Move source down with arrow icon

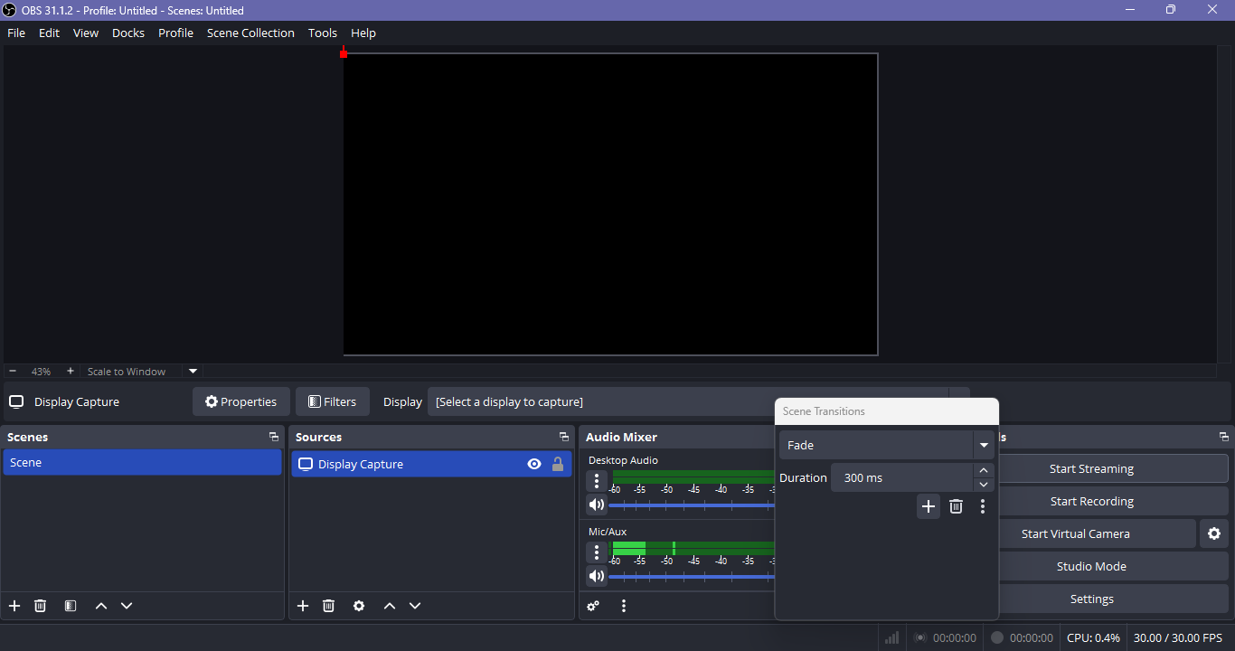(415, 606)
